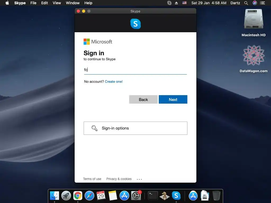Viewport: 271px width, 203px height.
Task: Click the Next button
Action: [173, 99]
